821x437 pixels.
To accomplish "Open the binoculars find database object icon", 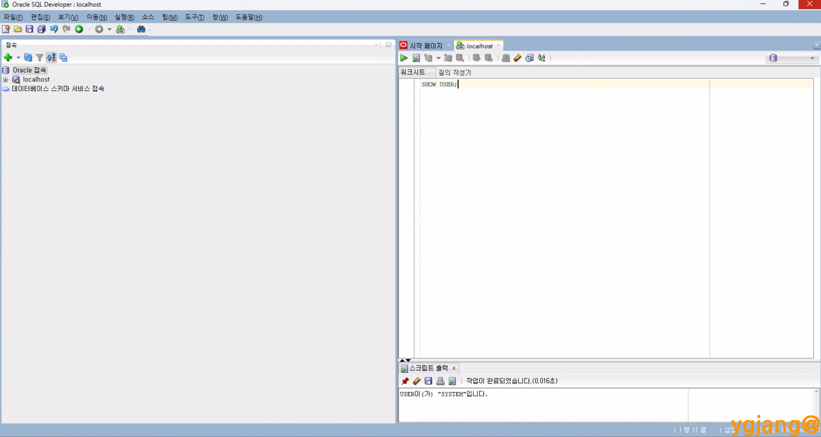I will tap(141, 29).
